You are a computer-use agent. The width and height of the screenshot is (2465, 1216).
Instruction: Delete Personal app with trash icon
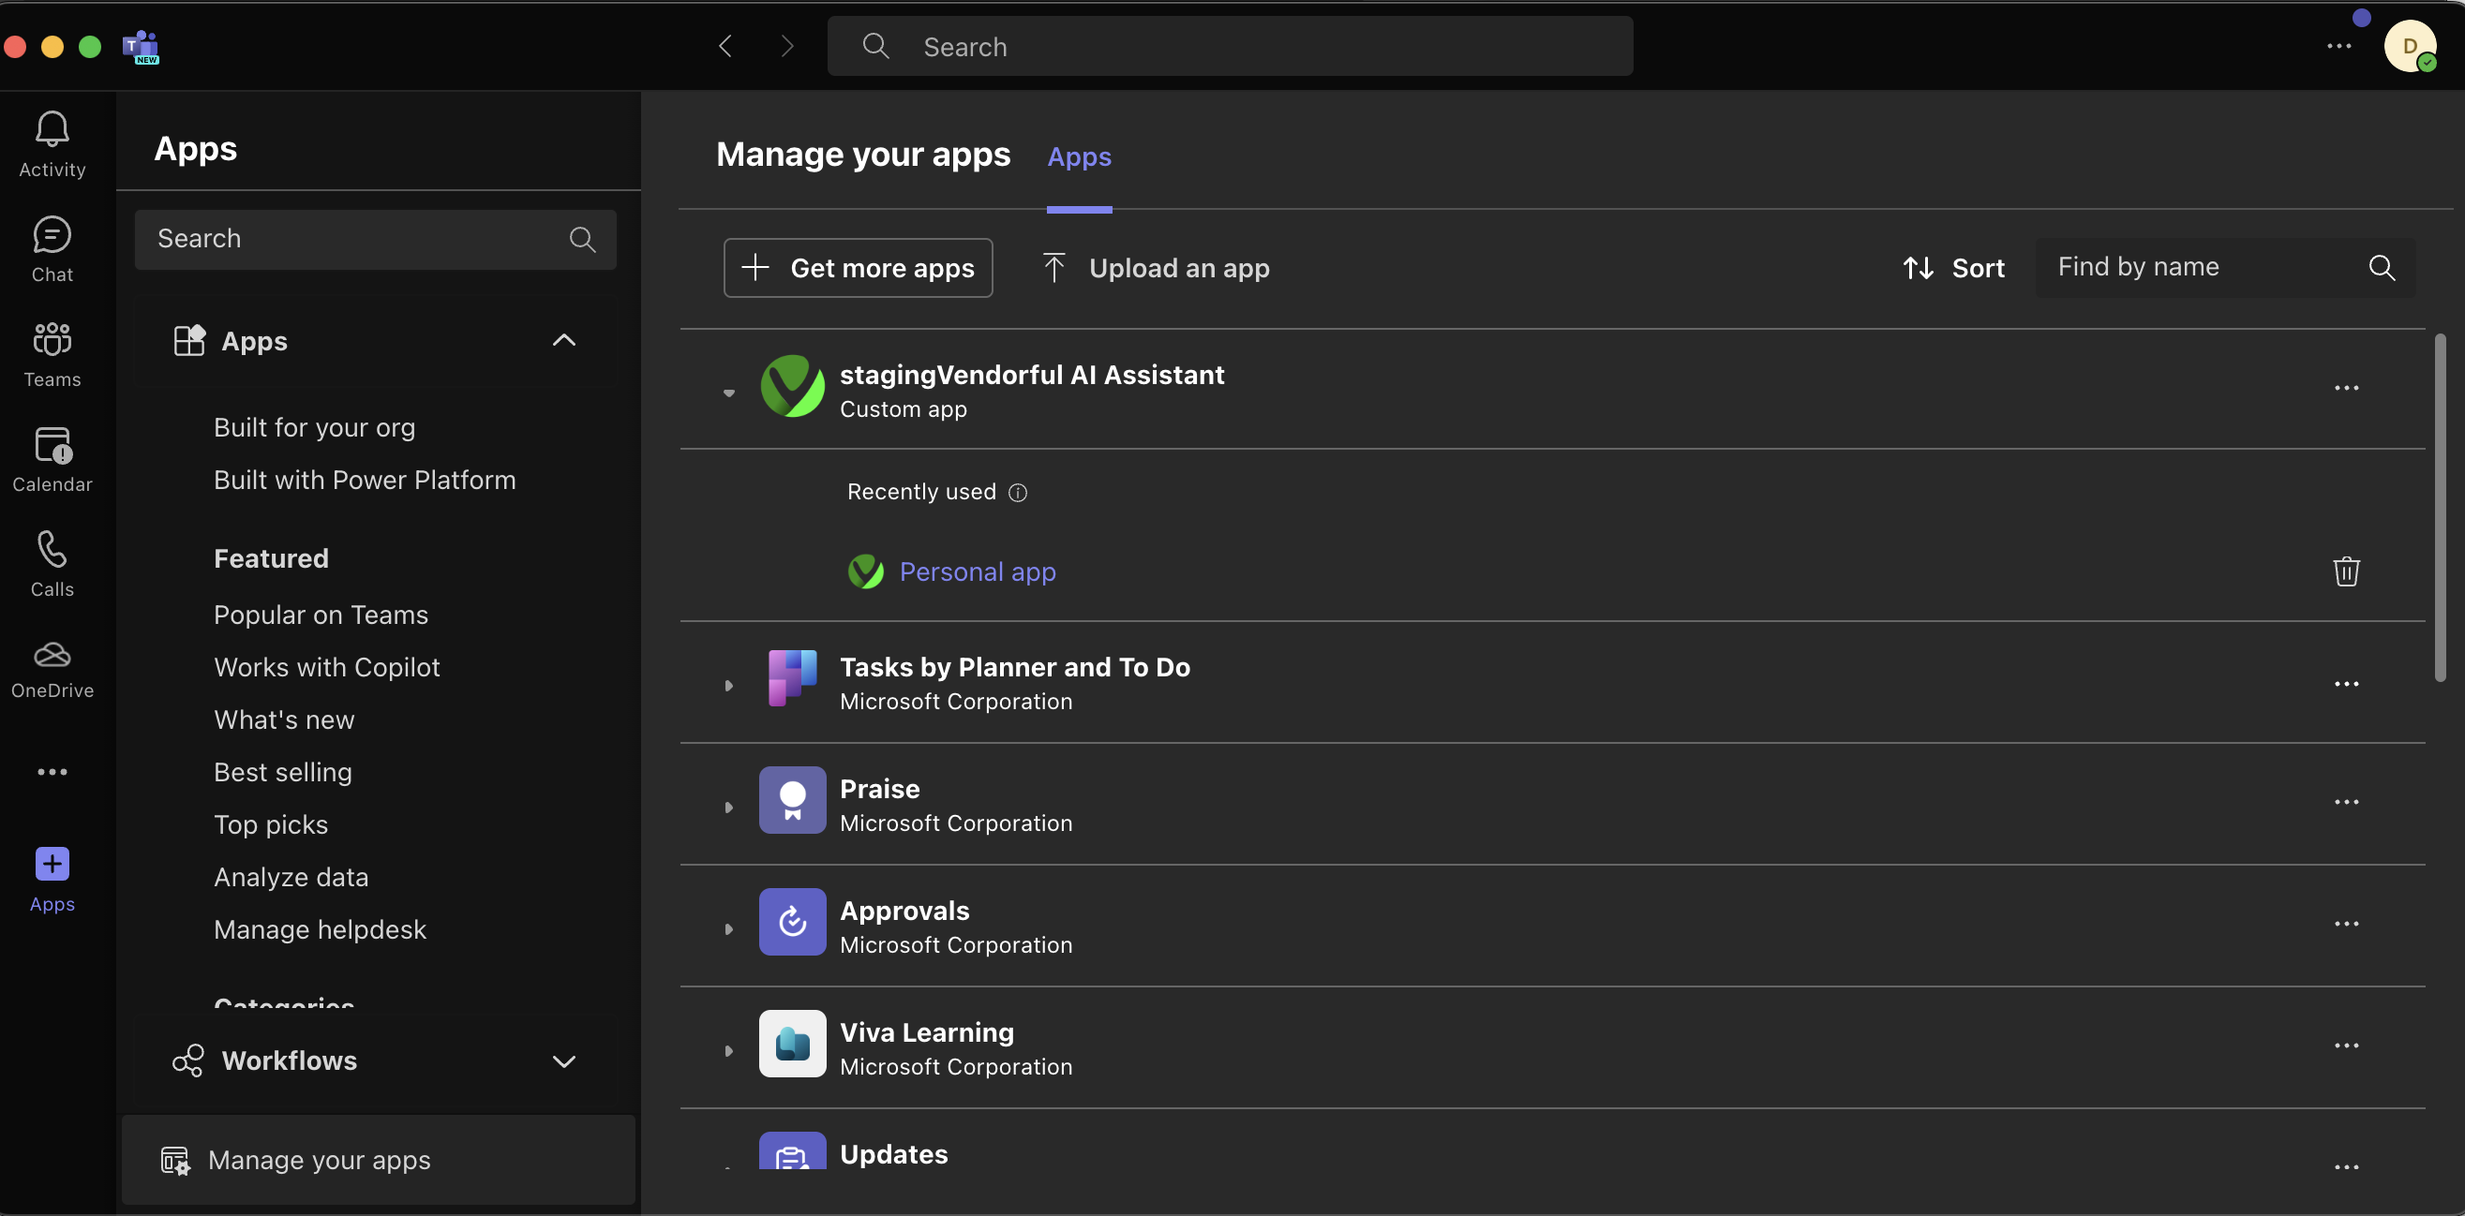(x=2345, y=571)
